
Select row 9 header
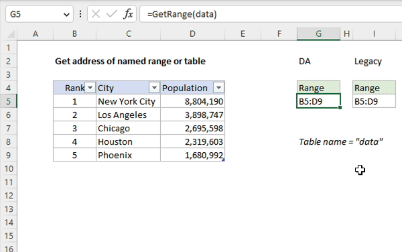tap(9, 155)
